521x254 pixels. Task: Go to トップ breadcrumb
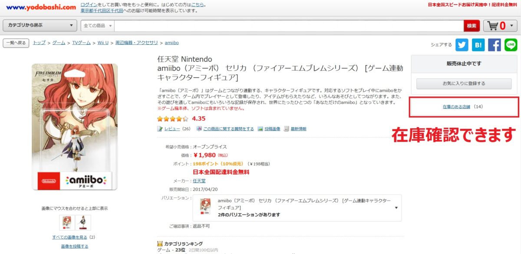click(x=39, y=43)
